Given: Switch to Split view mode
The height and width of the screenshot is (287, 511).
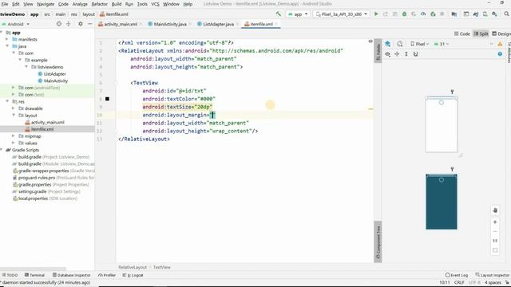Looking at the screenshot, I should click(x=481, y=33).
